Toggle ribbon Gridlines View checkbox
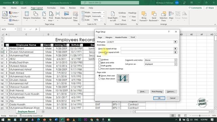 pyautogui.click(x=120, y=17)
